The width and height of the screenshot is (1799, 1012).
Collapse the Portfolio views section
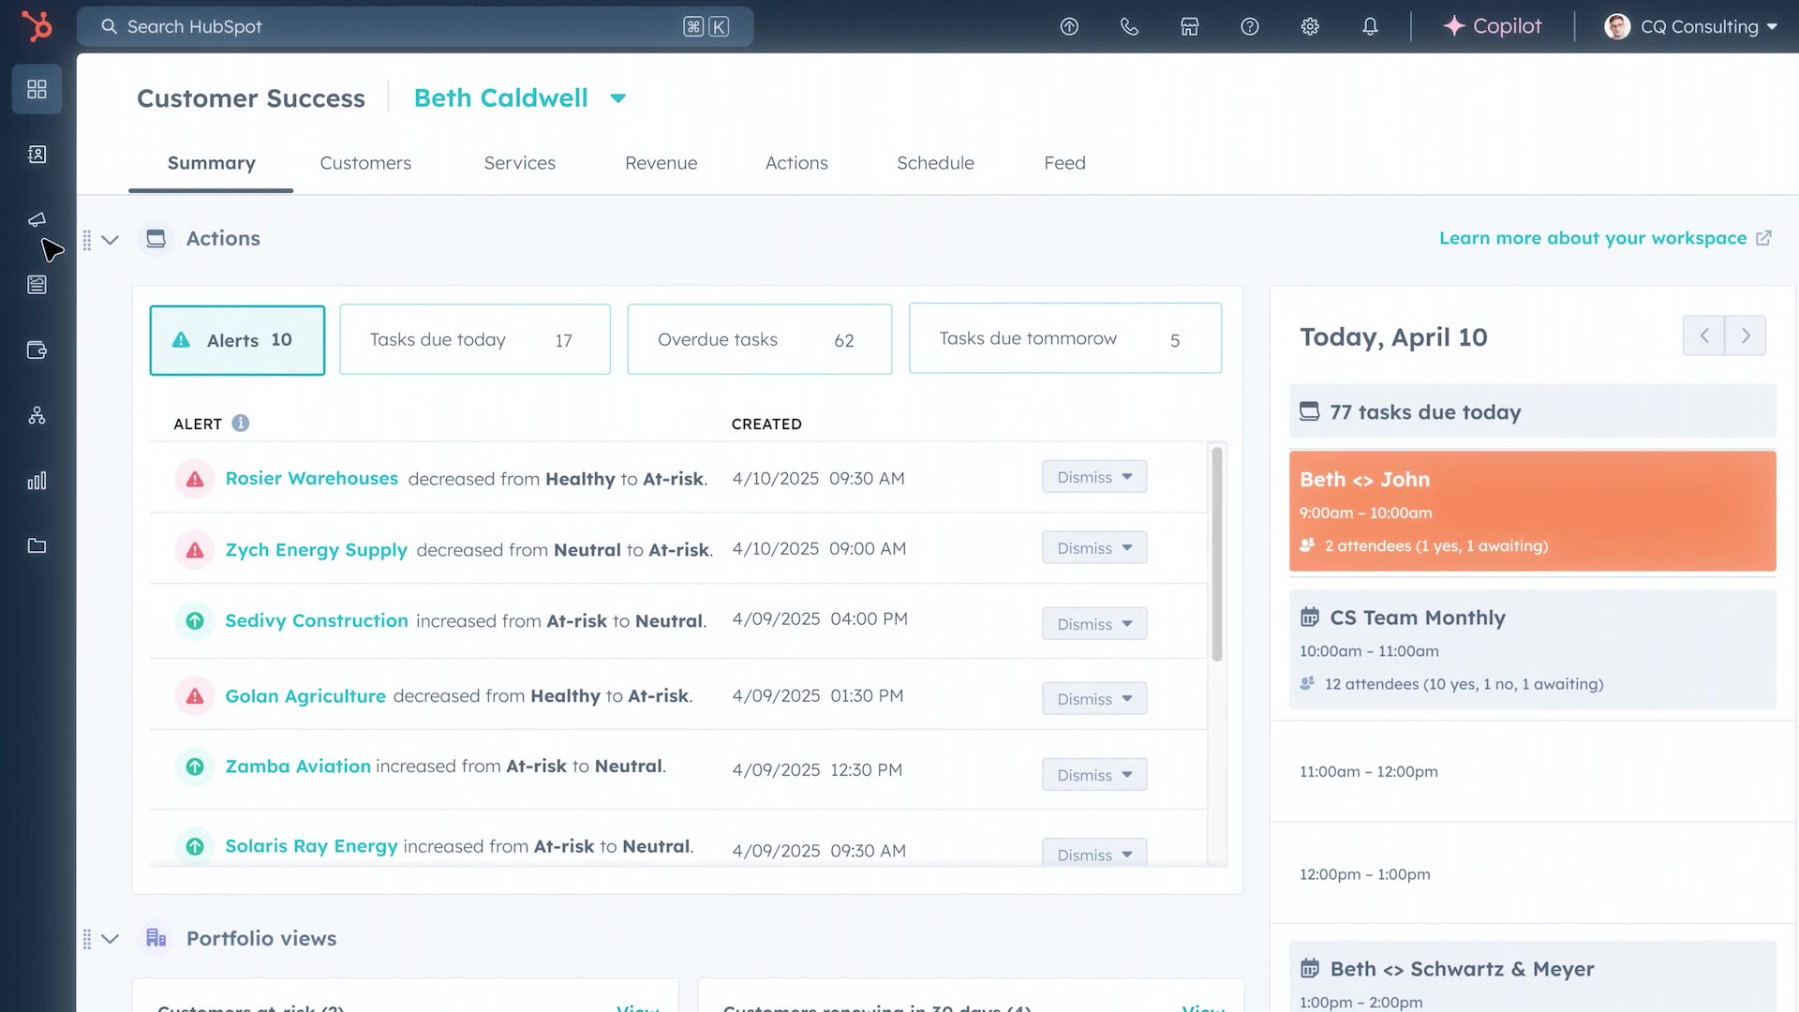[110, 939]
